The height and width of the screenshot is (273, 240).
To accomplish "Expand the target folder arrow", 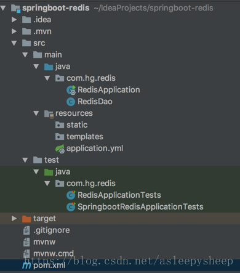I will (x=14, y=218).
